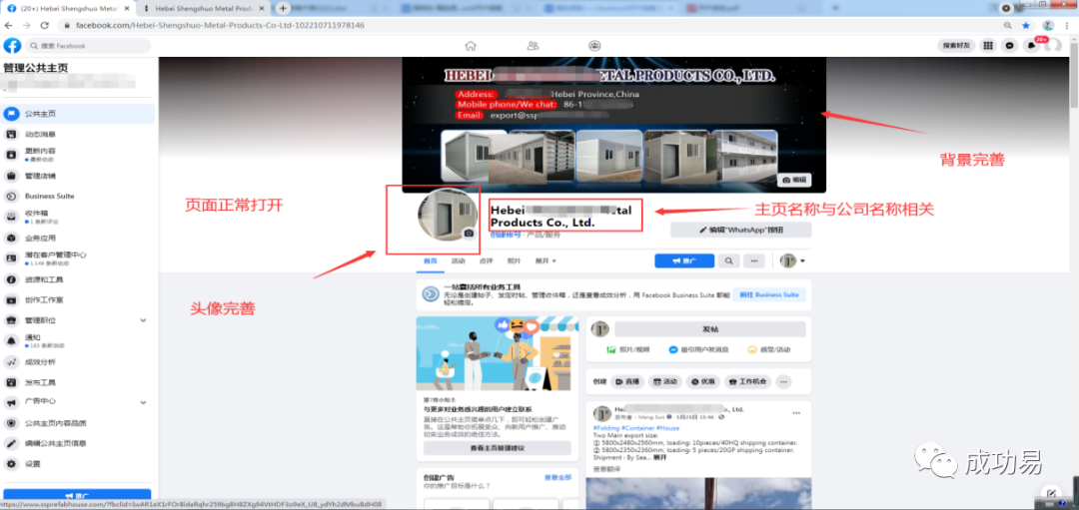Click 工作机会 job chip
Image resolution: width=1079 pixels, height=510 pixels.
pyautogui.click(x=747, y=381)
